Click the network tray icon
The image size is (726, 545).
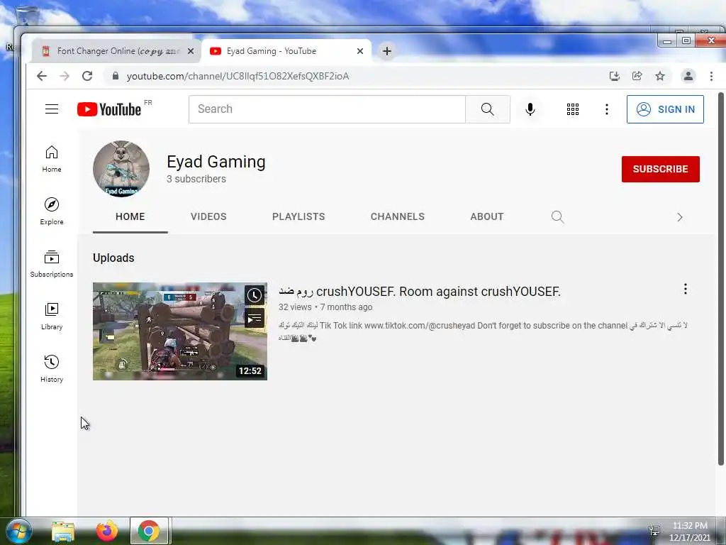click(x=654, y=531)
